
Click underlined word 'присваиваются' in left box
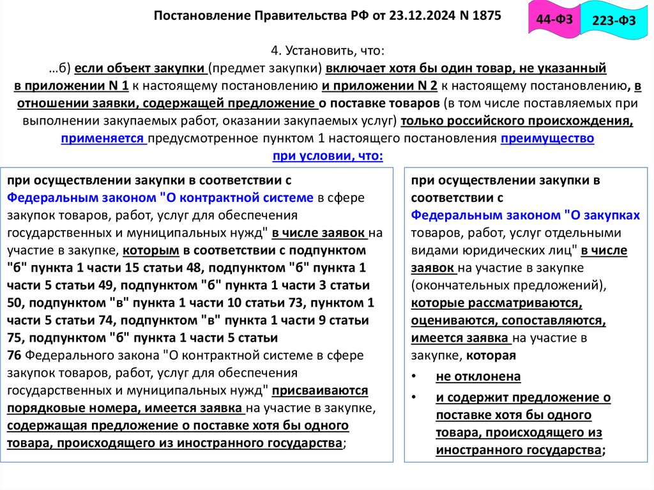coord(320,391)
